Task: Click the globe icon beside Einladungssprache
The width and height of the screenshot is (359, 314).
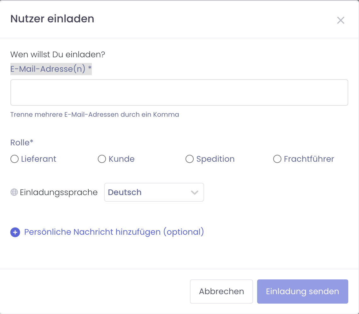Action: (x=14, y=192)
